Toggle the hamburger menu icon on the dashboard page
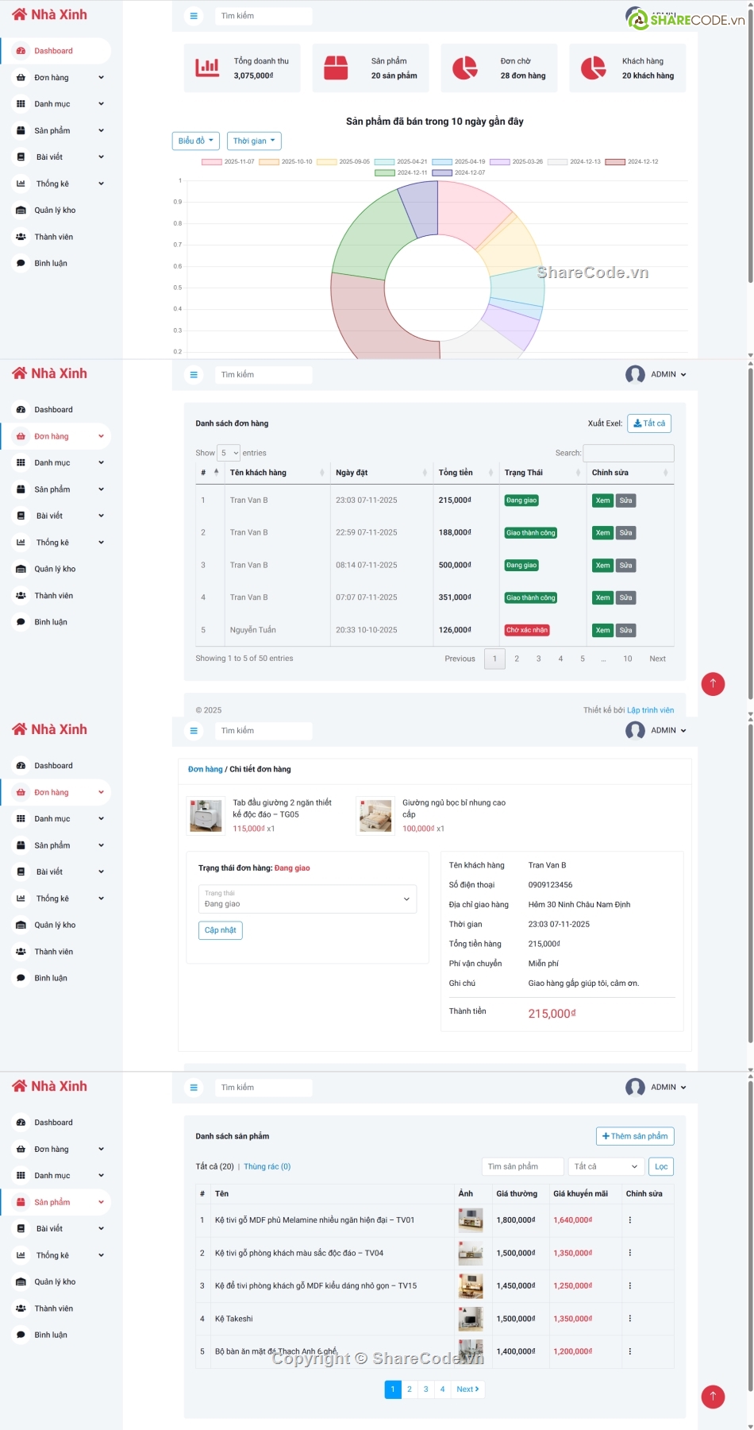Screen dimensions: 754x1430 194,16
